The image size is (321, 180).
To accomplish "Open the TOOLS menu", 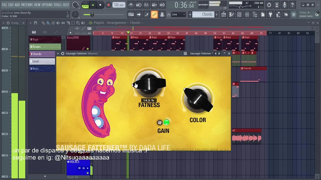I will click(57, 5).
